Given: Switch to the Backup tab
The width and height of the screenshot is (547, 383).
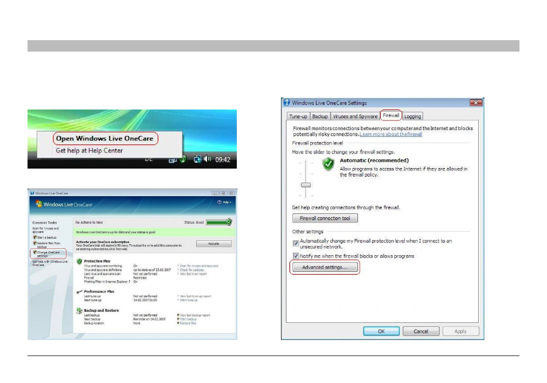Looking at the screenshot, I should pos(319,116).
